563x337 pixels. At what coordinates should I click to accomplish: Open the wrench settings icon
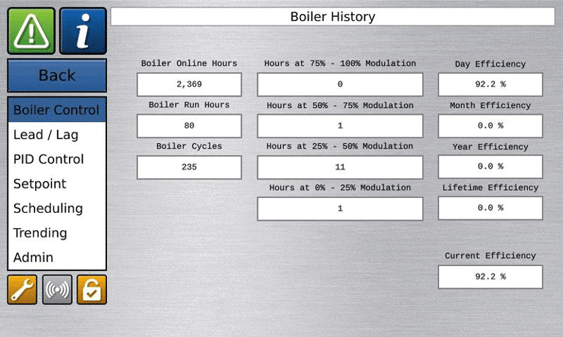coord(22,289)
